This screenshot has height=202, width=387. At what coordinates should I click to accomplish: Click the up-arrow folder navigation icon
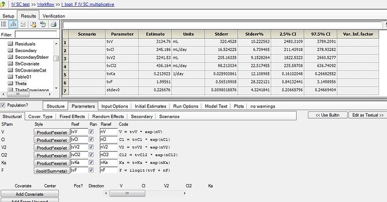(3, 4)
